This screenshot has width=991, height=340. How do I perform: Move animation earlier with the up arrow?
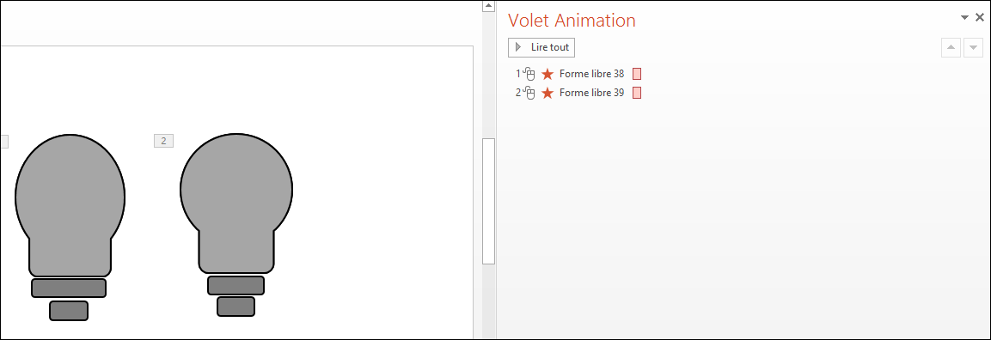[951, 47]
